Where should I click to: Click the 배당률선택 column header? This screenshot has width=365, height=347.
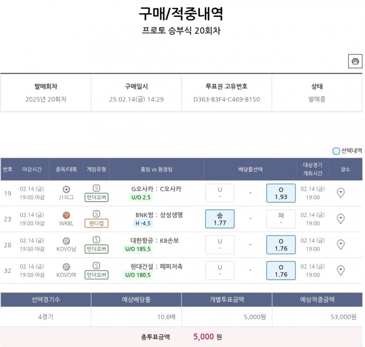250,169
